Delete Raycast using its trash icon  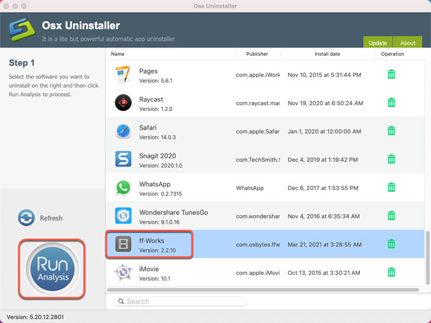(391, 103)
